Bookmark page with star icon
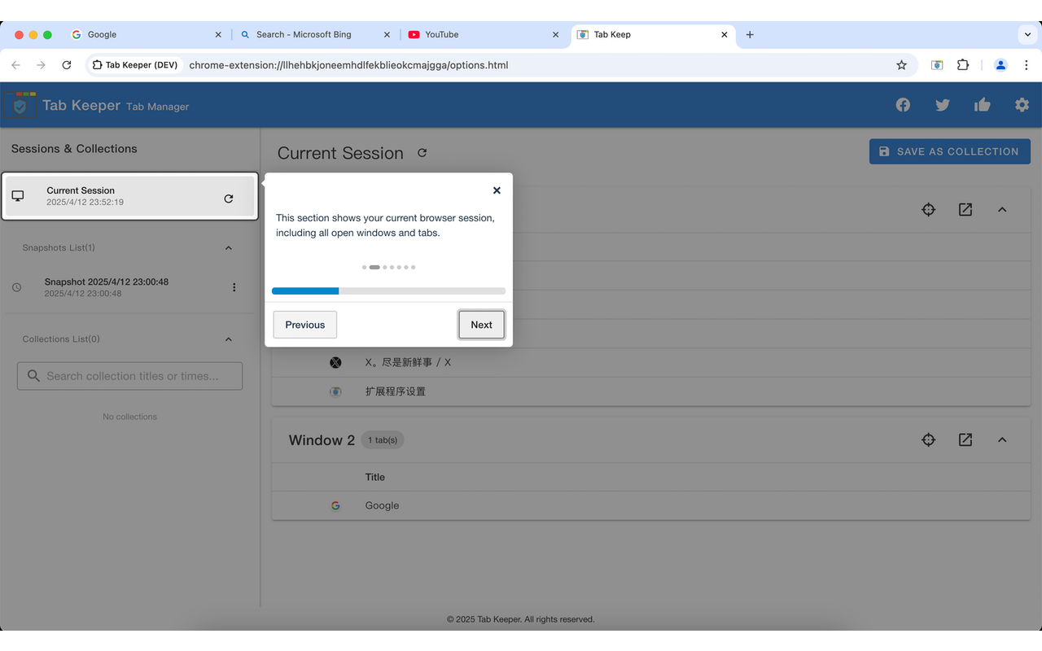 click(x=901, y=65)
